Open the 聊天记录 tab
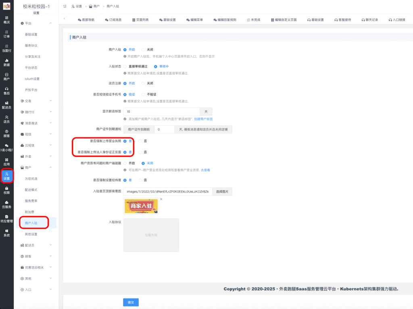 (369, 19)
